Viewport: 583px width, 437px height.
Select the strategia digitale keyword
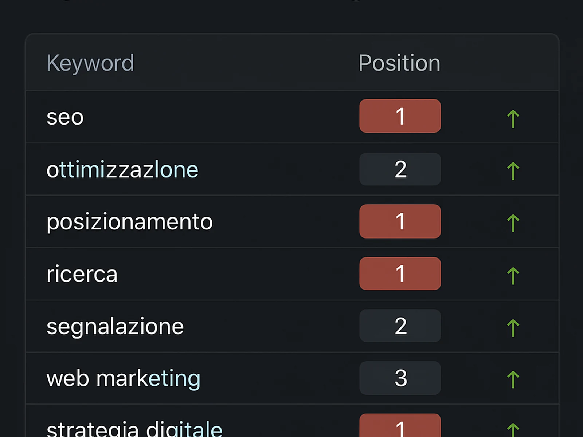coord(134,428)
